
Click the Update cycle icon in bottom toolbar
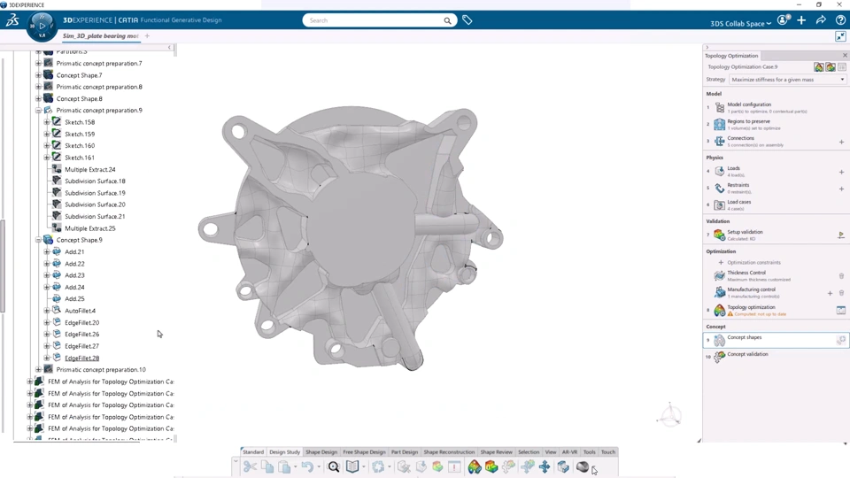(x=378, y=466)
